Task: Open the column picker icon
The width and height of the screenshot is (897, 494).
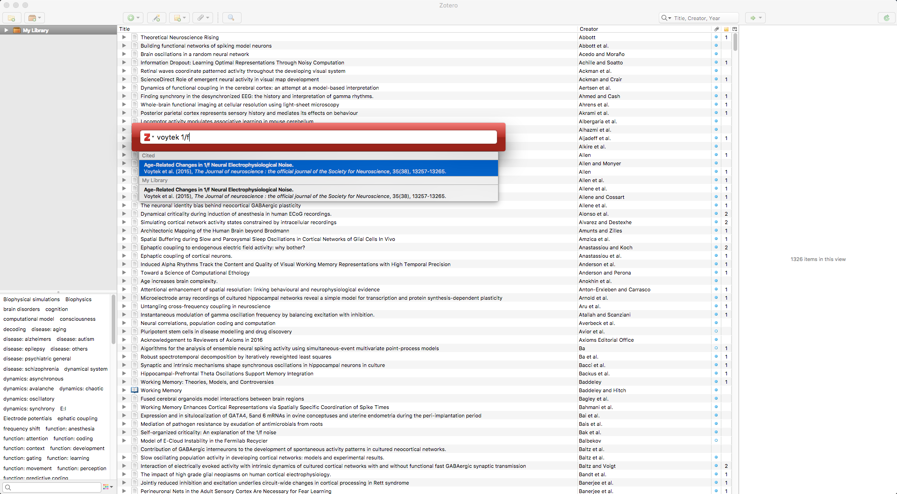Action: tap(734, 29)
